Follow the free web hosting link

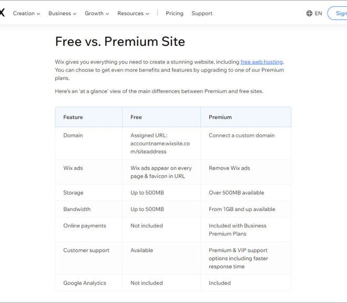pos(262,62)
